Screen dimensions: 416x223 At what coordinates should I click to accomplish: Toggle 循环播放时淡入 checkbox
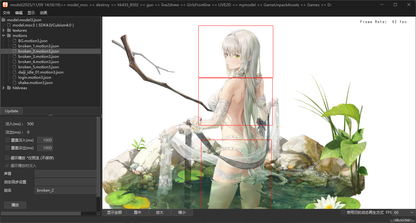tap(7, 165)
